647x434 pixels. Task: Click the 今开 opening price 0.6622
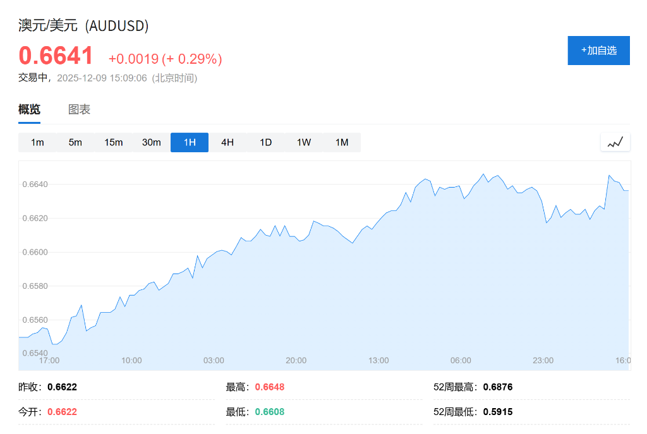pos(62,412)
